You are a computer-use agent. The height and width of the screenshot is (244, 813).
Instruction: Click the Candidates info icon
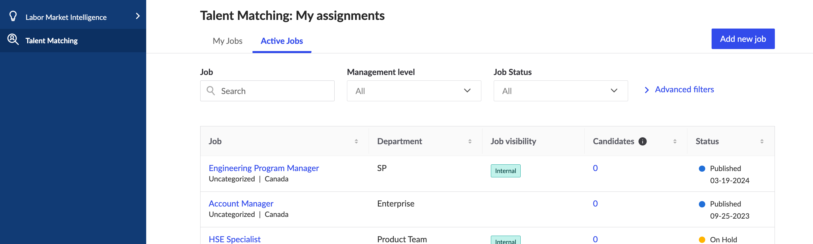pyautogui.click(x=642, y=141)
